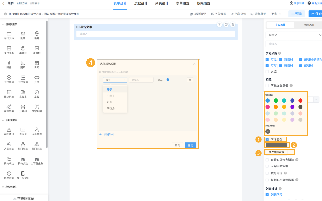The width and height of the screenshot is (322, 201).
Task: Click 确定 in the color condition dialog
Action: pyautogui.click(x=190, y=145)
